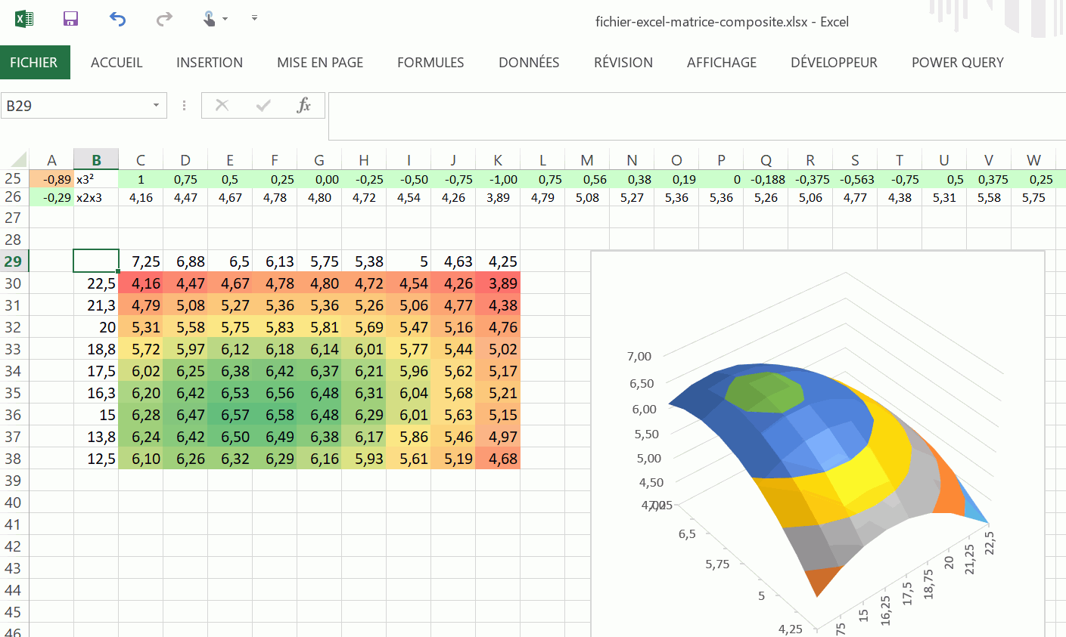Open the Name Box dropdown arrow
Viewport: 1066px width, 637px height.
pos(156,106)
